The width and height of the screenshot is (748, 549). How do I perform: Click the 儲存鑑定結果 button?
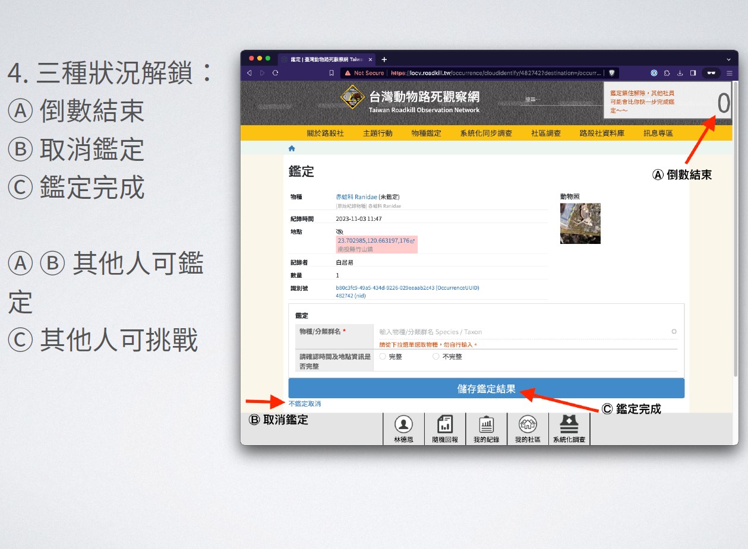486,389
